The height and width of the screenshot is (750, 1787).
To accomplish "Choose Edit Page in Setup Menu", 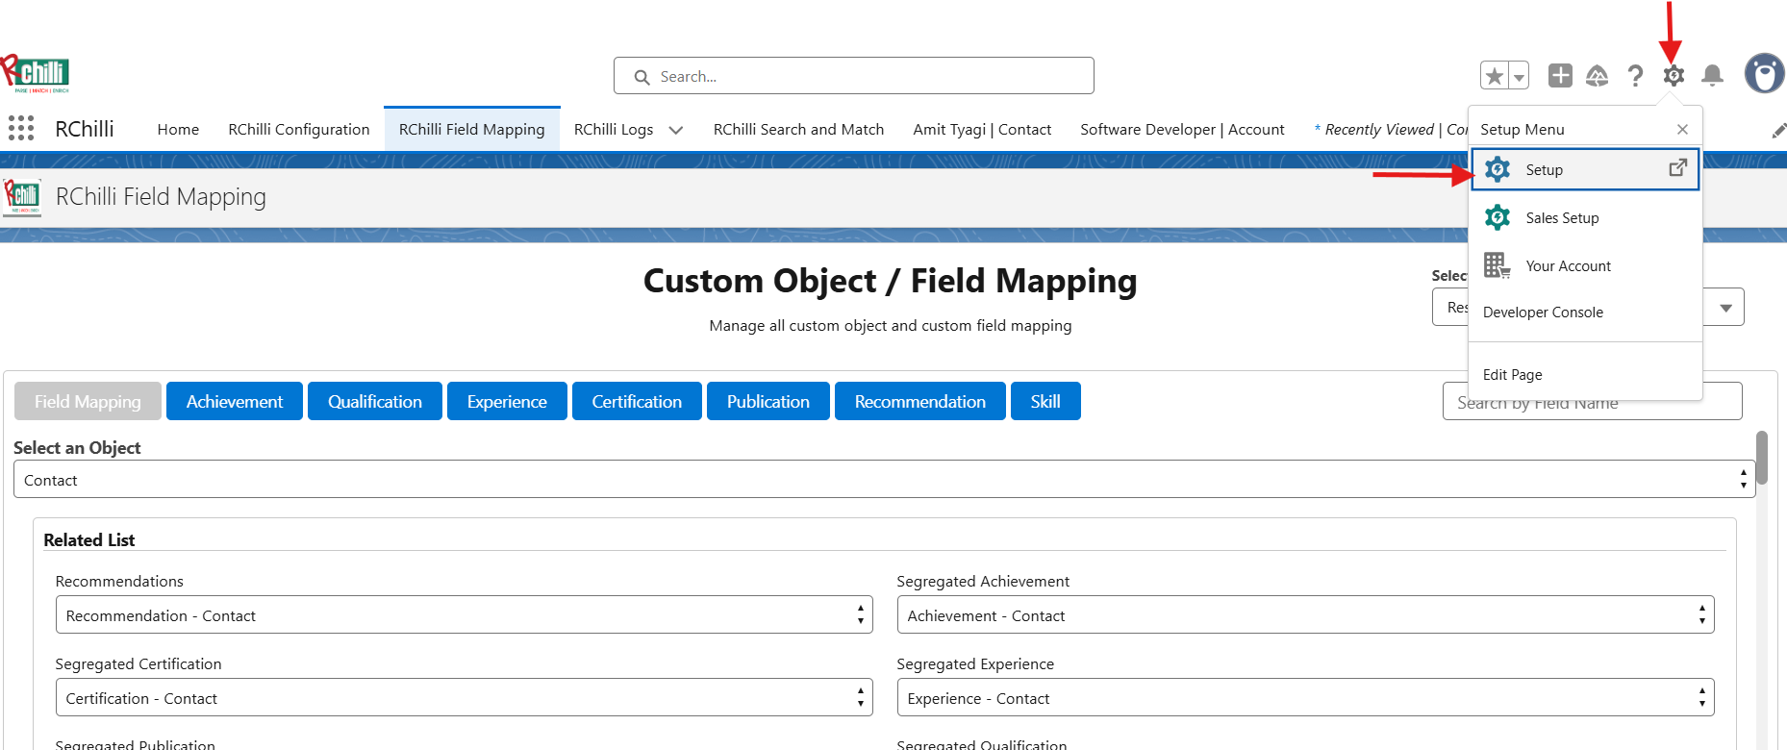I will [1512, 375].
